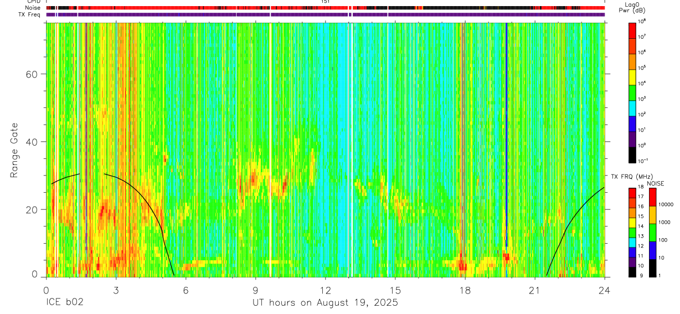Click the orange-yellow swatch in NOISE colorbar
Viewport: 680px width, 314px height.
tap(653, 214)
